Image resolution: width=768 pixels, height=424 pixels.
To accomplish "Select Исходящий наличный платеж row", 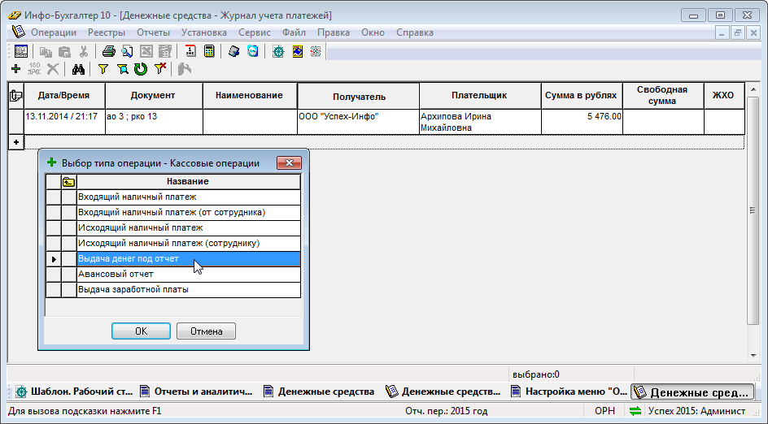I will point(189,228).
